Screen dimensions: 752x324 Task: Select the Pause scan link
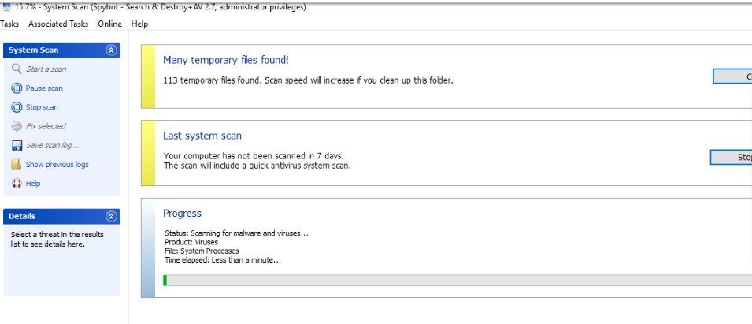(44, 88)
